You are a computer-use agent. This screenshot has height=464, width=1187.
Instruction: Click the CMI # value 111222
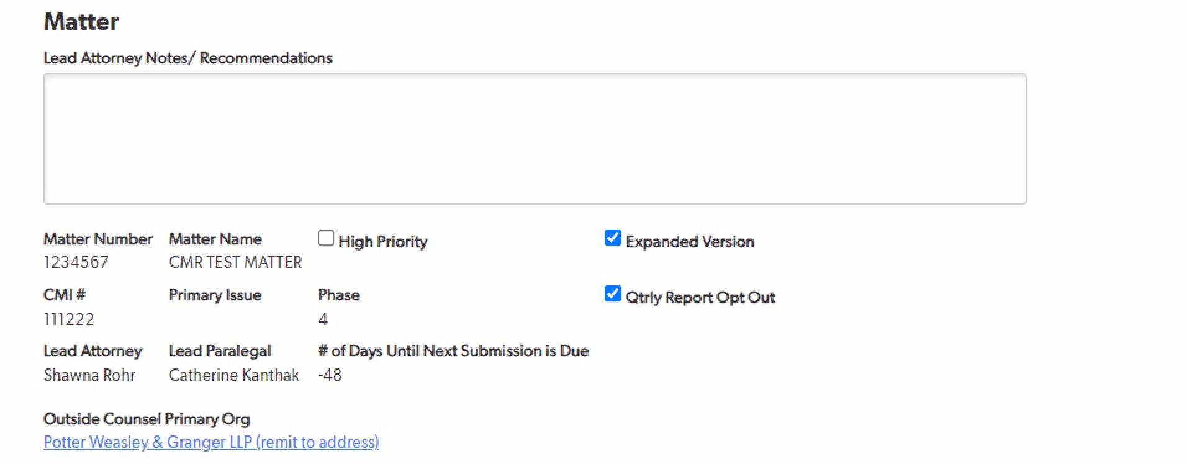[x=69, y=319]
